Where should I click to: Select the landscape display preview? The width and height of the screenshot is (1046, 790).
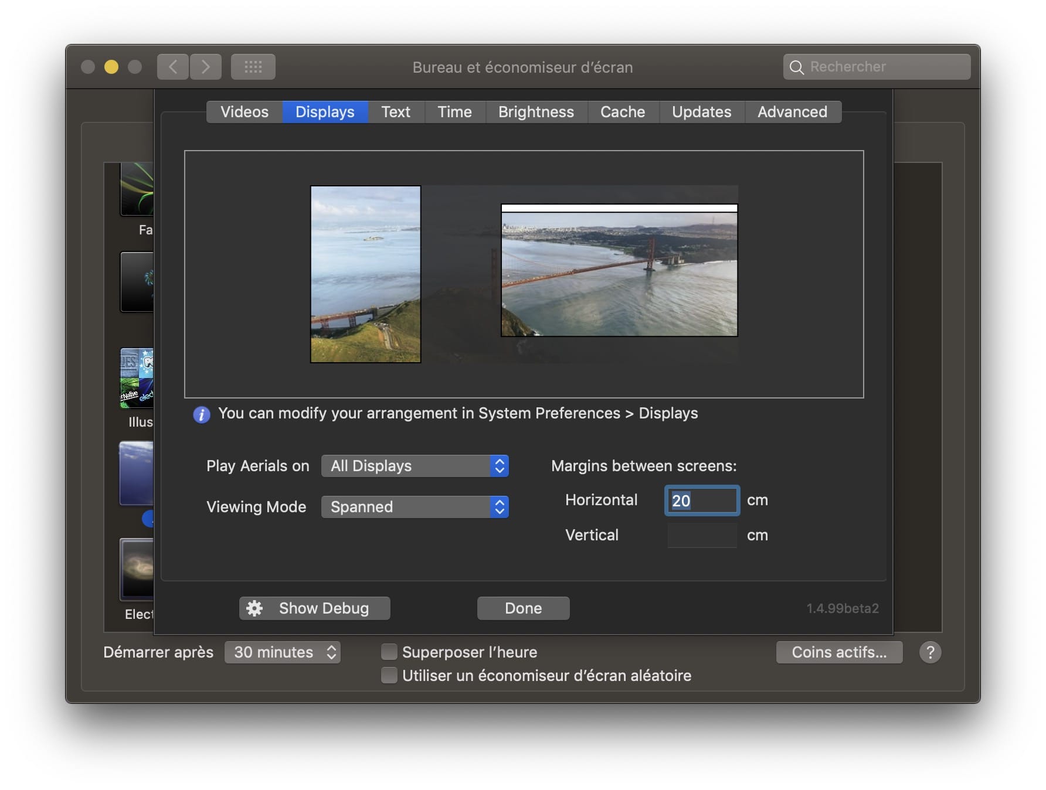tap(619, 270)
